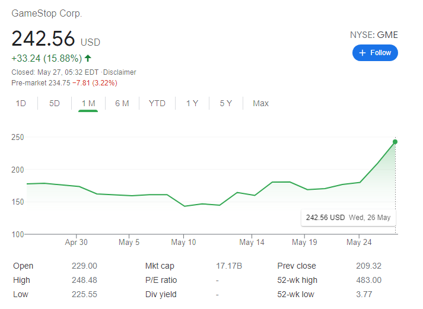Click the 250 y-axis label
The height and width of the screenshot is (309, 423).
(x=18, y=137)
